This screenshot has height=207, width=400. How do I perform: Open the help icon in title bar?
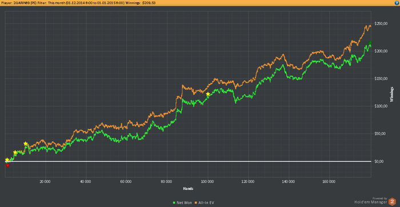[x=397, y=3]
